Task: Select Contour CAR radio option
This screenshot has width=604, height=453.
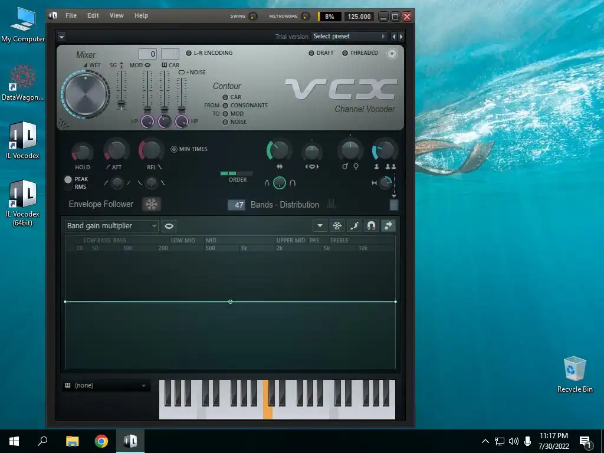Action: pyautogui.click(x=225, y=97)
